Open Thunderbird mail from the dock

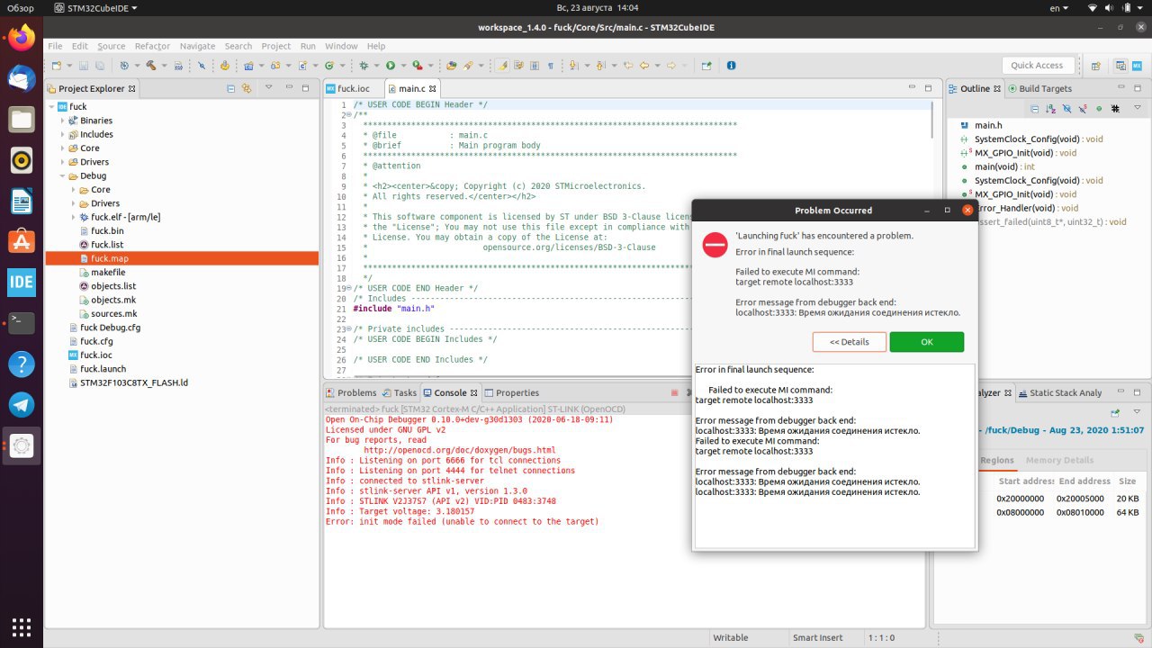tap(22, 78)
